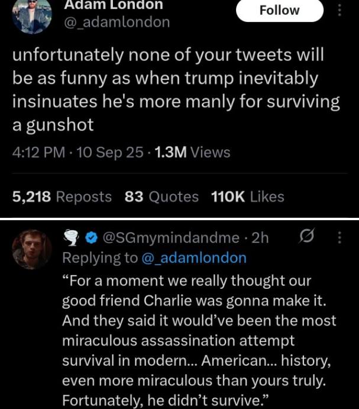Click the 4:12 PM · 10 Sep 25 timestamp
This screenshot has height=409, width=359.
pos(77,152)
